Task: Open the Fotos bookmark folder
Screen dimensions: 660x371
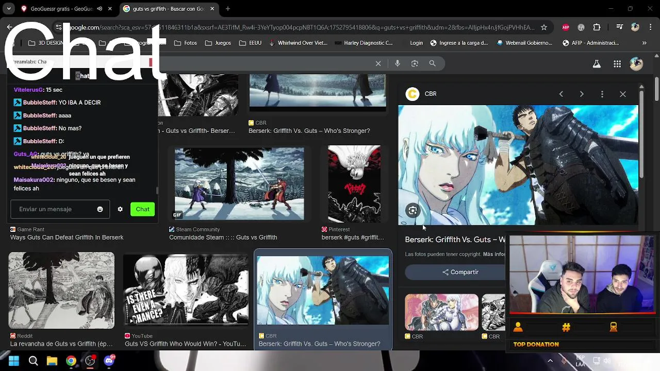Action: coord(186,43)
